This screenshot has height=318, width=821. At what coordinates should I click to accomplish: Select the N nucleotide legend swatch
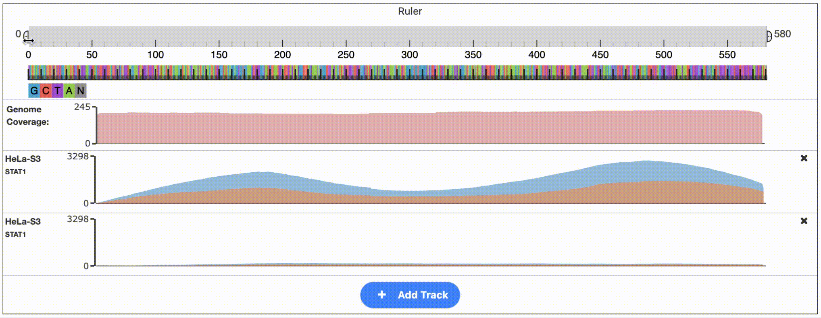pyautogui.click(x=81, y=91)
